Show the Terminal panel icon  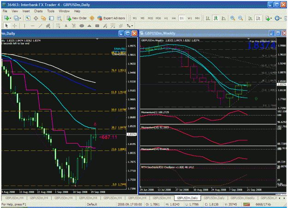tap(52, 18)
